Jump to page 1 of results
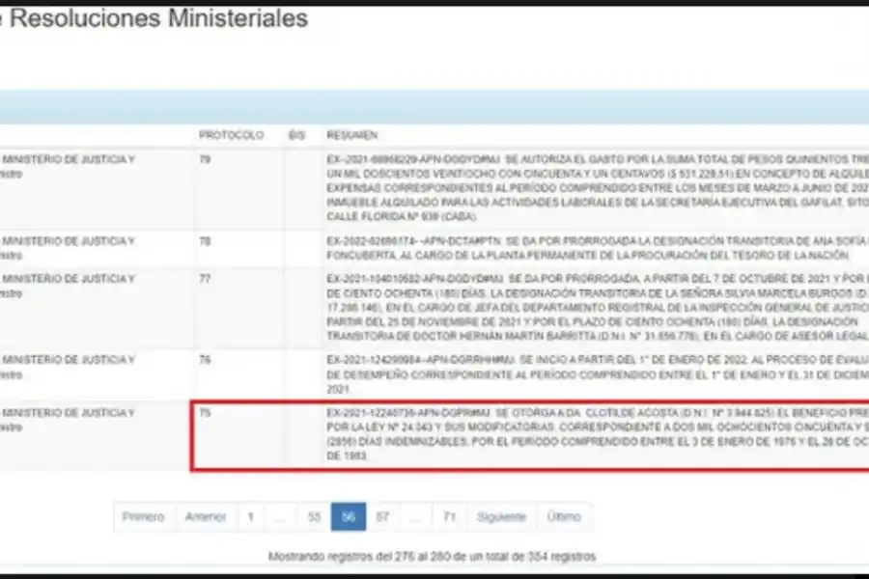 (x=251, y=516)
